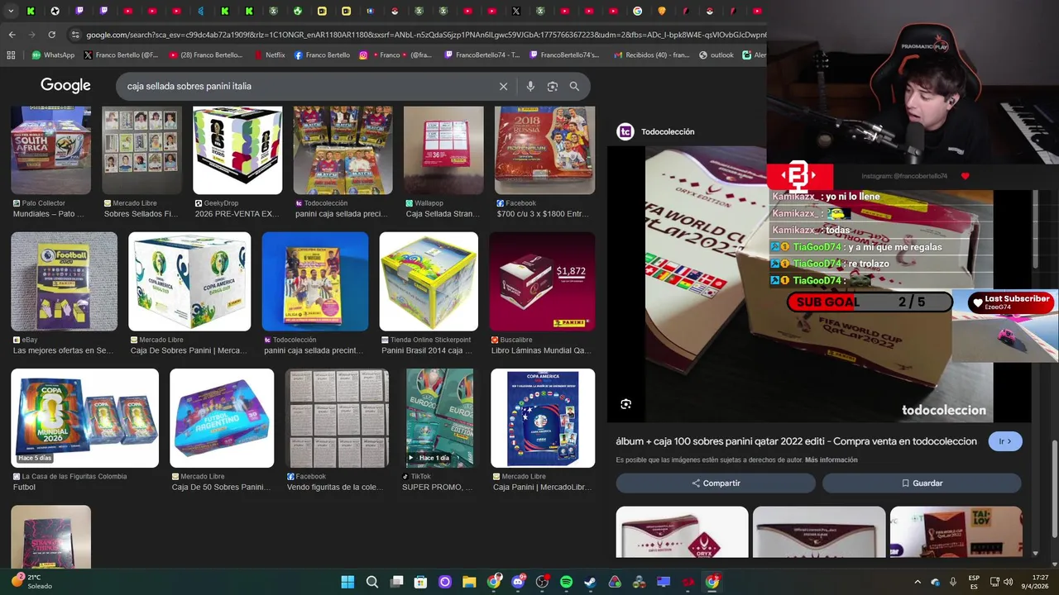Viewport: 1059px width, 595px height.
Task: Open Facebook Russia 2018 box image
Action: 544,150
